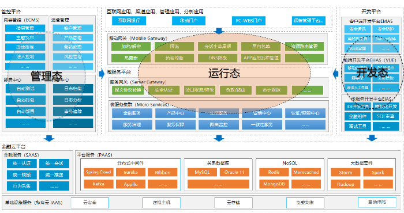The image size is (404, 213).
Task: Click the blue arrow pointing left toward 微服务平台
Action: pyautogui.click(x=335, y=74)
